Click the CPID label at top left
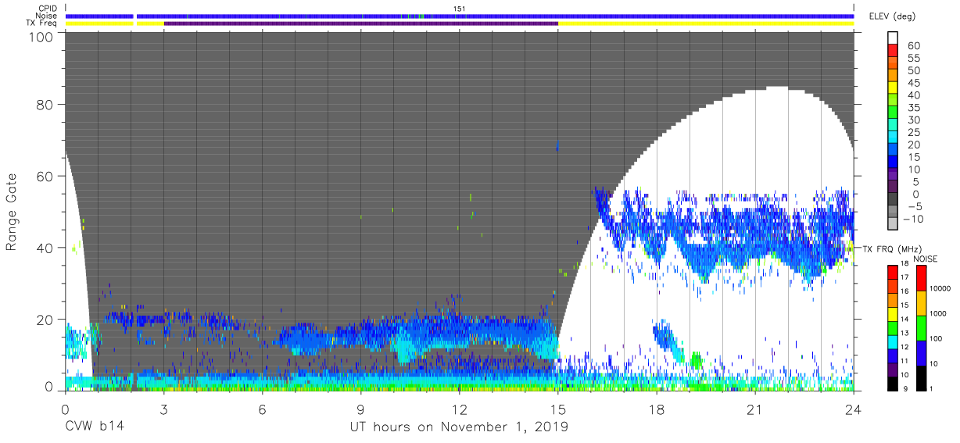The width and height of the screenshot is (960, 443). (47, 9)
